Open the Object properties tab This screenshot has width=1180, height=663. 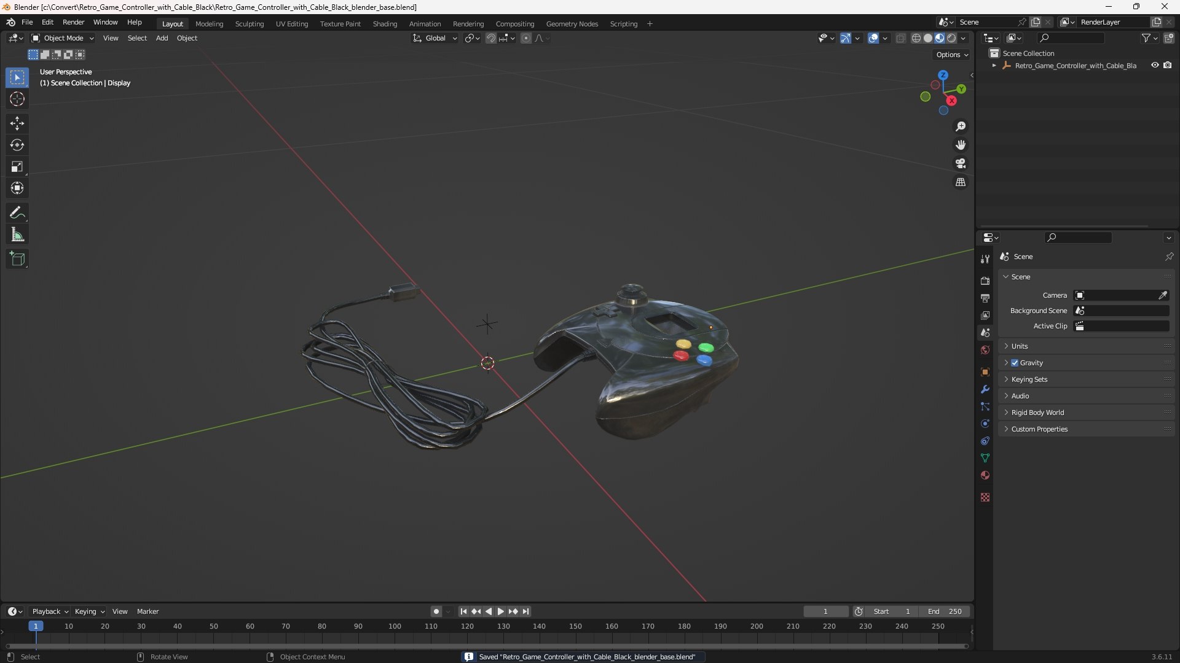pos(985,372)
